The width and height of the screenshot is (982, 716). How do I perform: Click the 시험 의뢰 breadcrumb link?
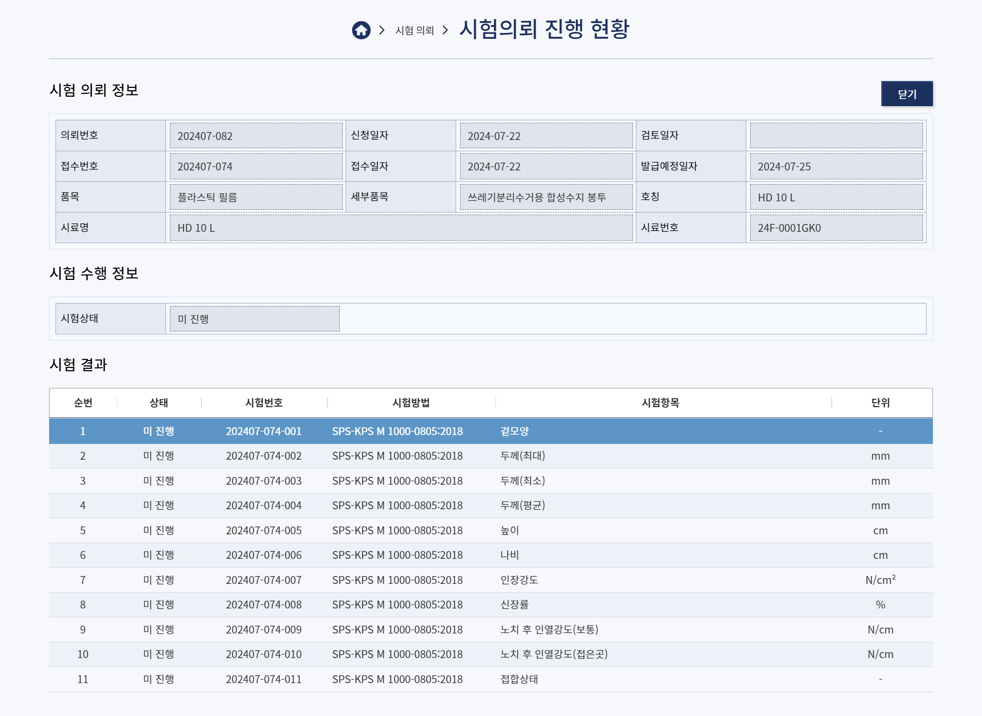click(x=414, y=30)
